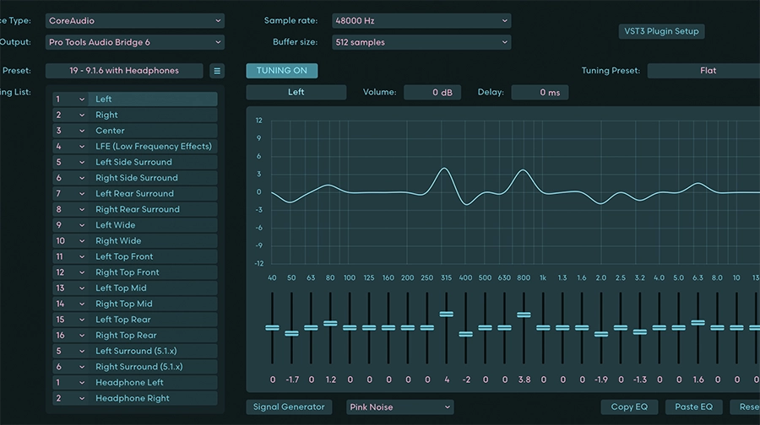
Task: Select LFE (Low Frequency Effects) channel
Action: tap(152, 147)
